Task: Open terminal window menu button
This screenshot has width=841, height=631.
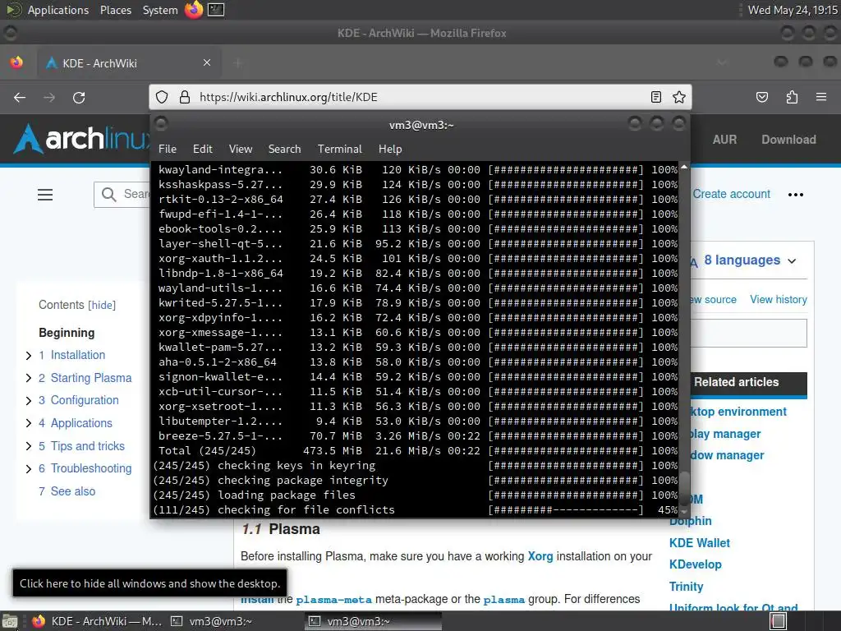Action: (x=161, y=125)
